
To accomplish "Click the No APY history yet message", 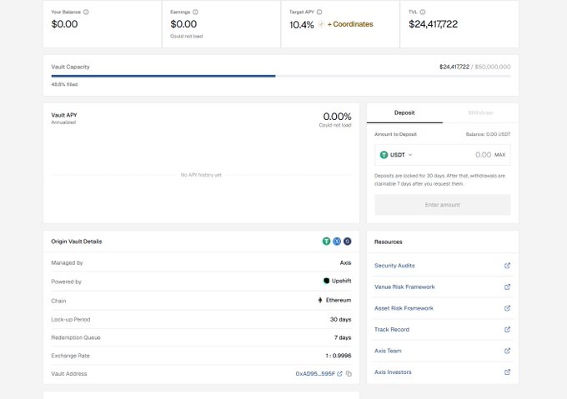I will pyautogui.click(x=201, y=175).
